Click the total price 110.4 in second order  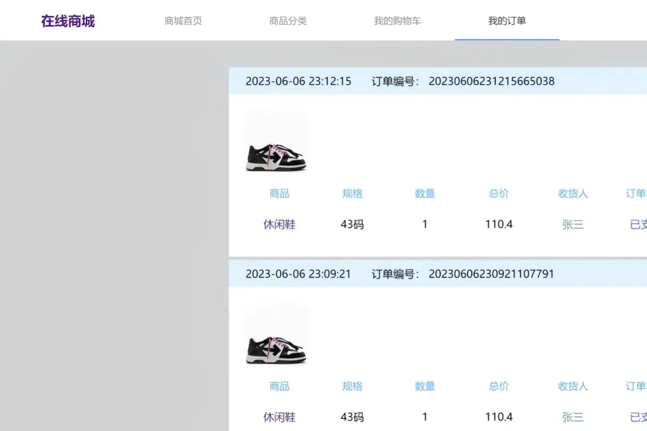498,417
